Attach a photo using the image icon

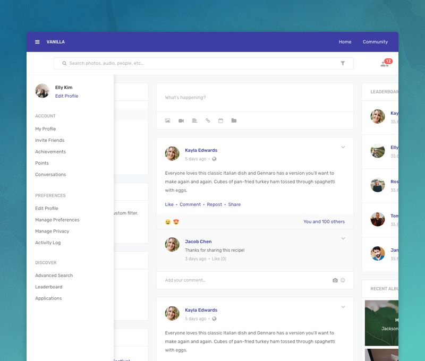(x=167, y=121)
